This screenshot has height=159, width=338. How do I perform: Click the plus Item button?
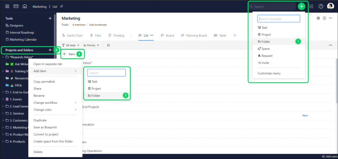click(x=69, y=54)
